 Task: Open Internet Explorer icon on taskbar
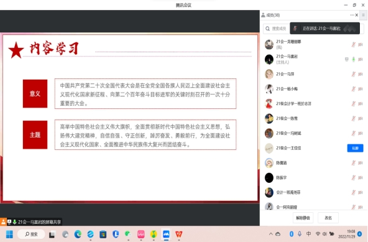pyautogui.click(x=90, y=235)
